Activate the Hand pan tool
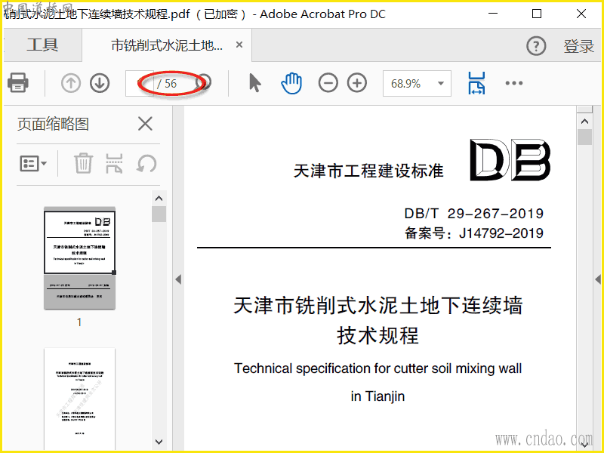This screenshot has width=604, height=453. point(291,83)
